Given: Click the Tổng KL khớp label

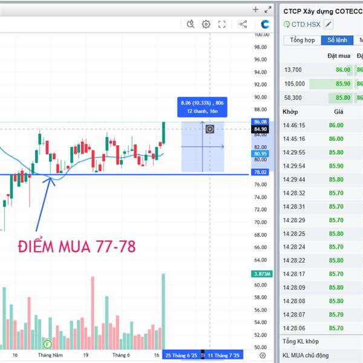Looking at the screenshot, I should point(301,341).
